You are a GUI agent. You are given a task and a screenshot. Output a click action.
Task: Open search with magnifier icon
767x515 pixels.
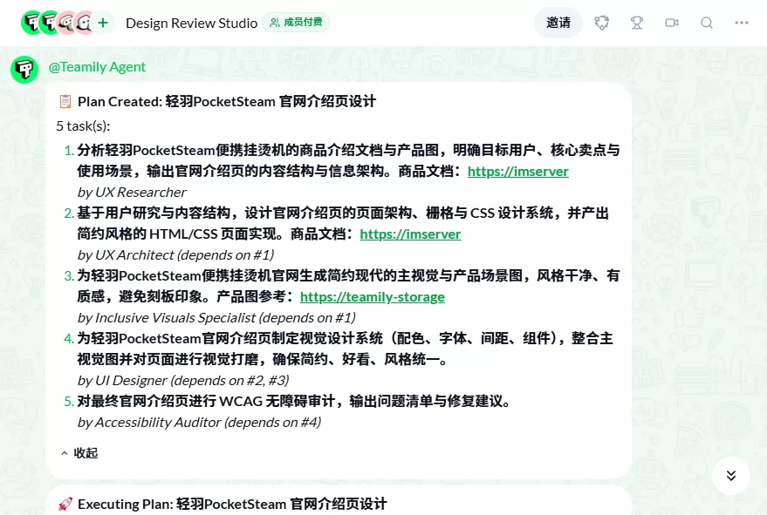[x=706, y=23]
